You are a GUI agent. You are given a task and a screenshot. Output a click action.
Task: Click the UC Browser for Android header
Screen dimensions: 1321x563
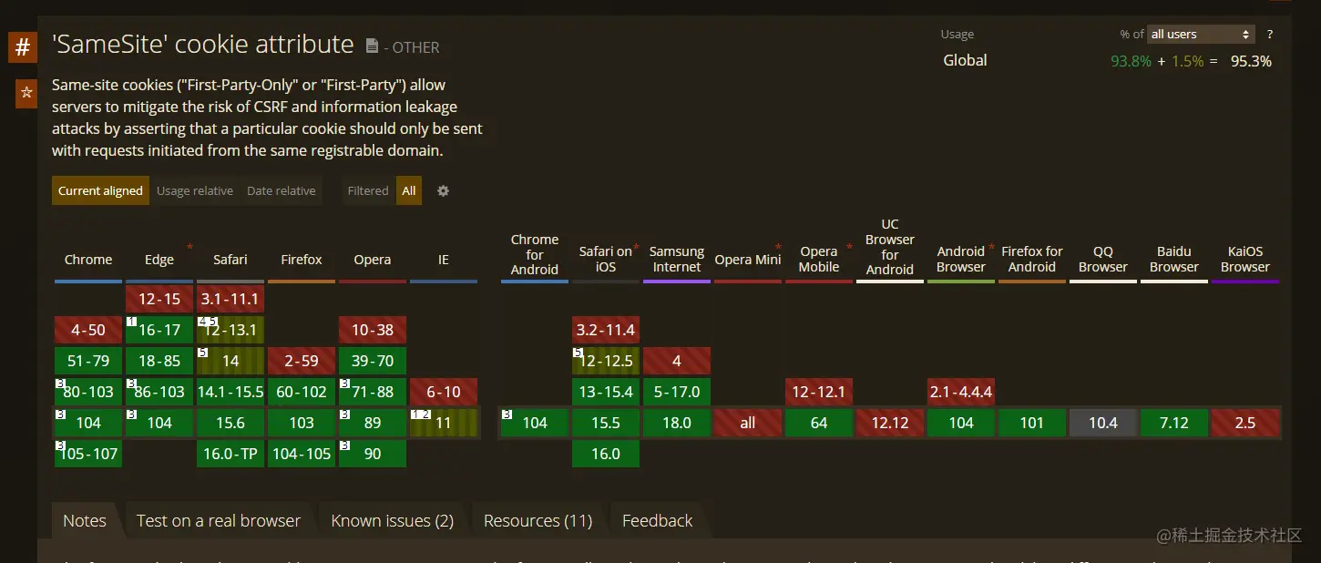point(890,247)
